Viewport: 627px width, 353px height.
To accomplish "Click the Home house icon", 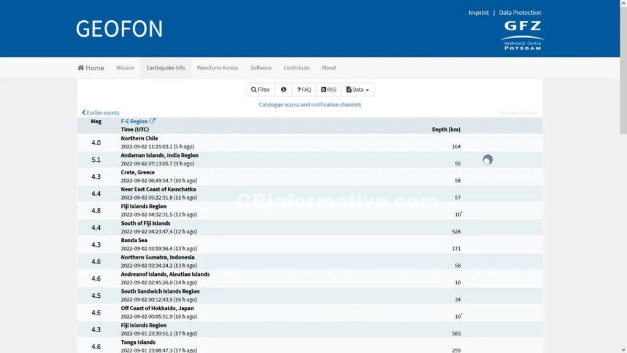I will coord(81,68).
